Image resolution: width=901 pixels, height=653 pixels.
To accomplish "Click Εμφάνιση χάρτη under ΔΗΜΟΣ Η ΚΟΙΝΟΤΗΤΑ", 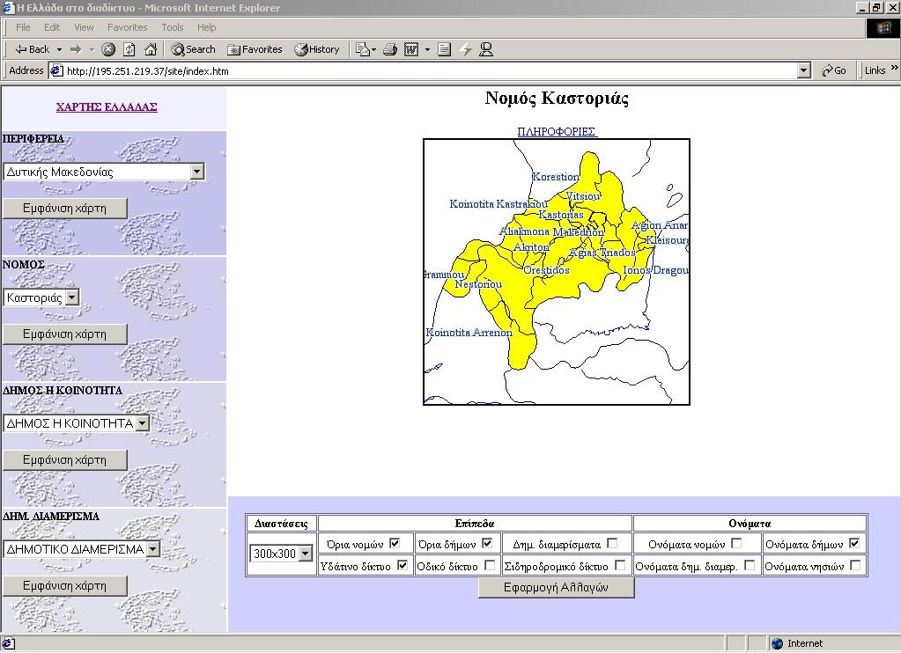I will [65, 459].
